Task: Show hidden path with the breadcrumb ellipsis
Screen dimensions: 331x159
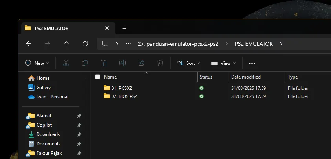Action: (x=128, y=44)
